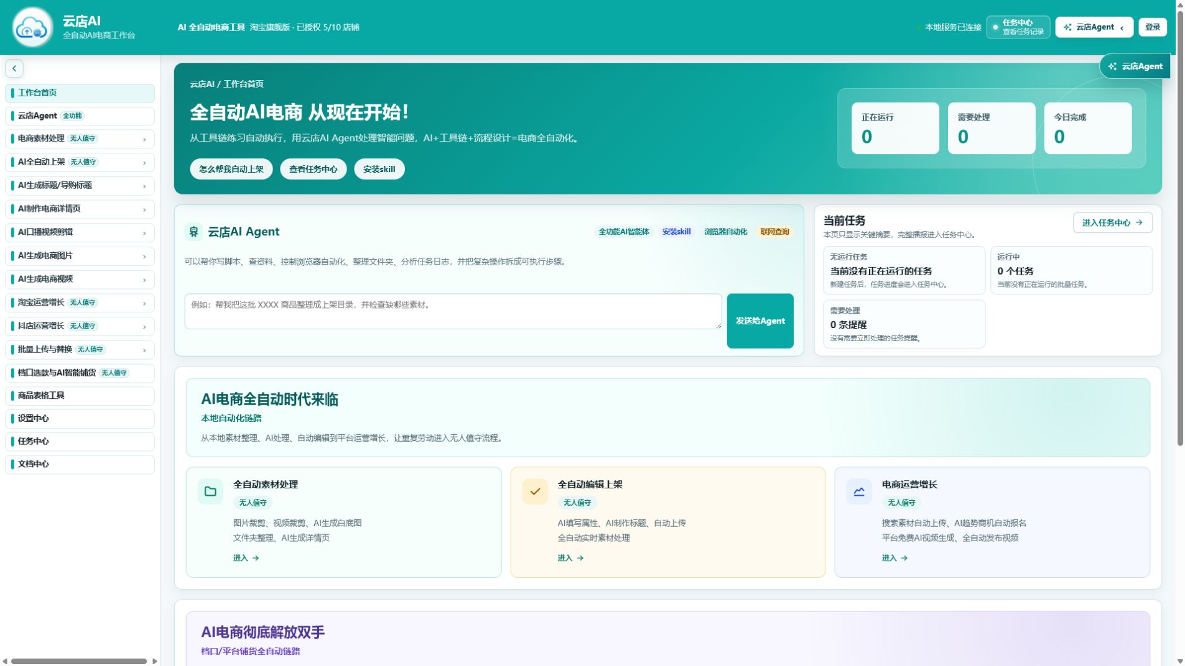This screenshot has width=1185, height=666.
Task: Click the scroll-down arrow at page bottom right
Action: coord(1180,662)
